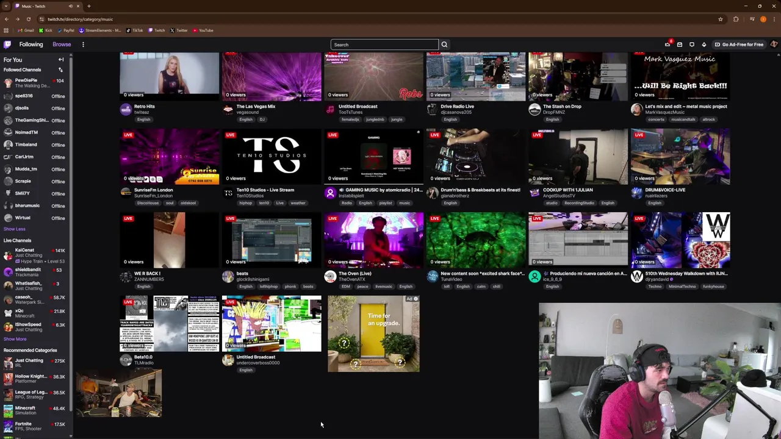This screenshot has height=439, width=781.
Task: Open the Twitch bookmark in bookmarks bar
Action: [157, 30]
